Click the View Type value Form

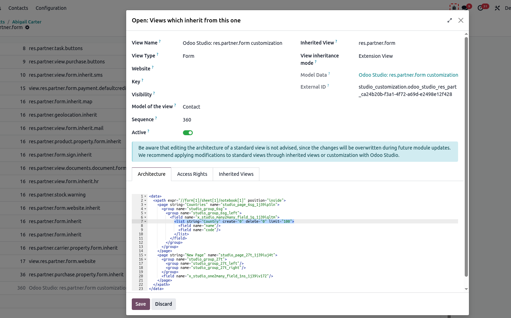[189, 56]
